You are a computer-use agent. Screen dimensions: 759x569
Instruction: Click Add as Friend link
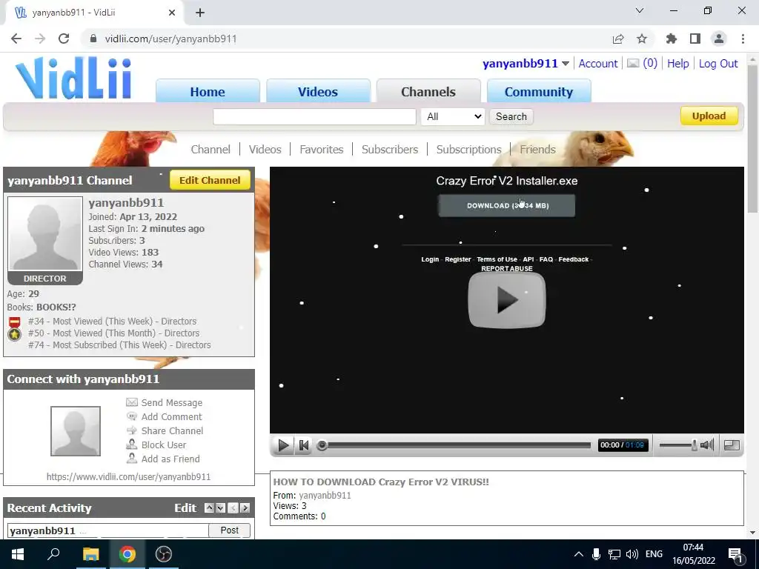170,459
